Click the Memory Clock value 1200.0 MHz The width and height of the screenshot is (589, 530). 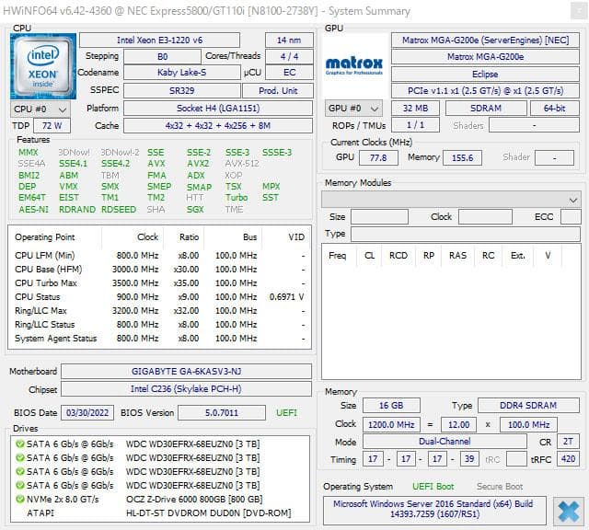pyautogui.click(x=391, y=425)
